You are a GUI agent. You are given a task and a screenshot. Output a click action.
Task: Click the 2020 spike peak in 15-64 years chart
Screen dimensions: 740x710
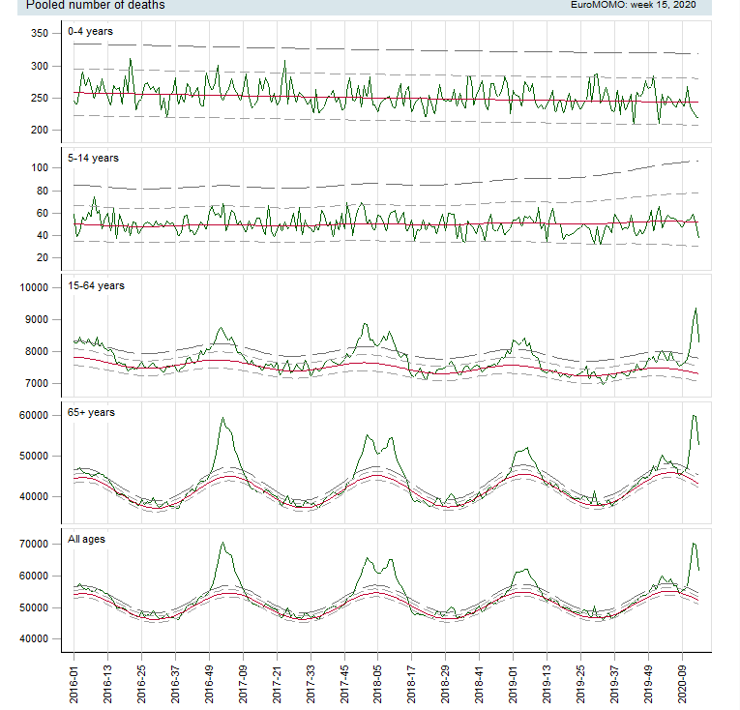coord(696,309)
